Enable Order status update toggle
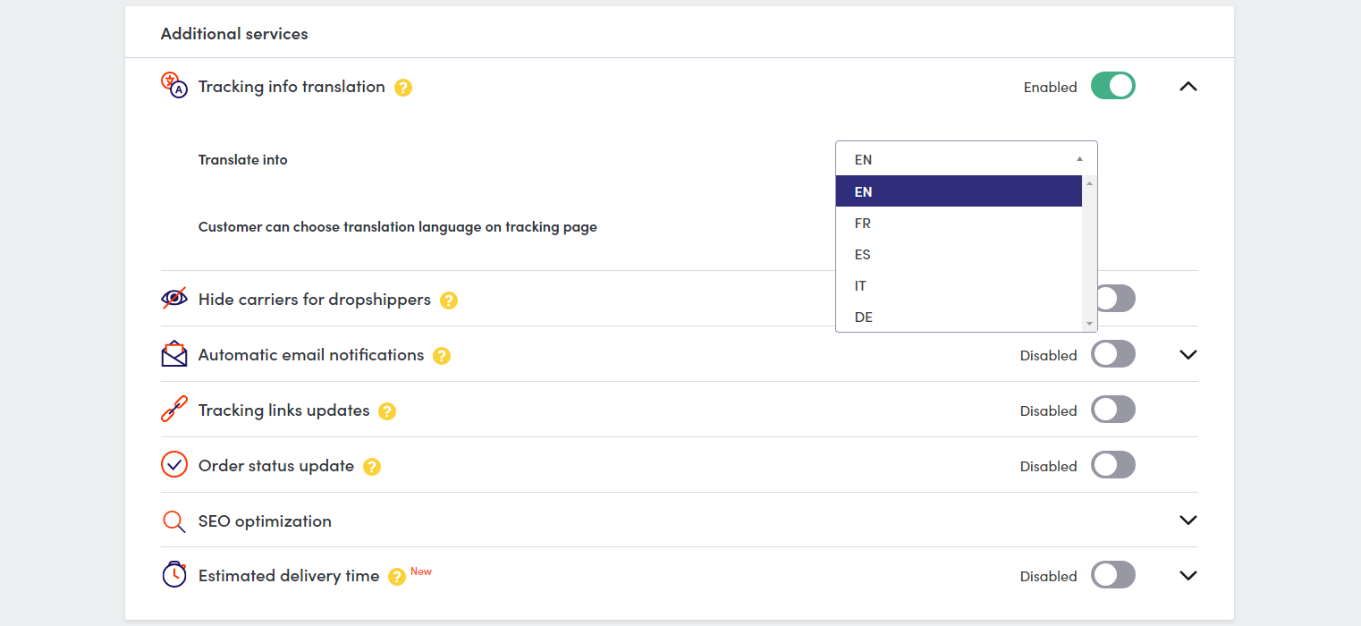This screenshot has width=1361, height=626. coord(1113,465)
